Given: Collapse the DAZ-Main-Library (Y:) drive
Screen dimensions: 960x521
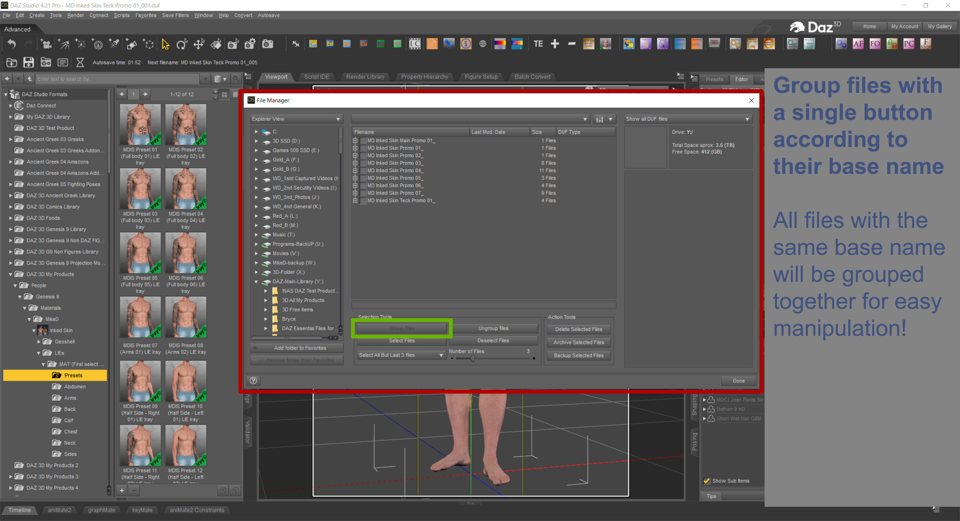Looking at the screenshot, I should pyautogui.click(x=256, y=281).
